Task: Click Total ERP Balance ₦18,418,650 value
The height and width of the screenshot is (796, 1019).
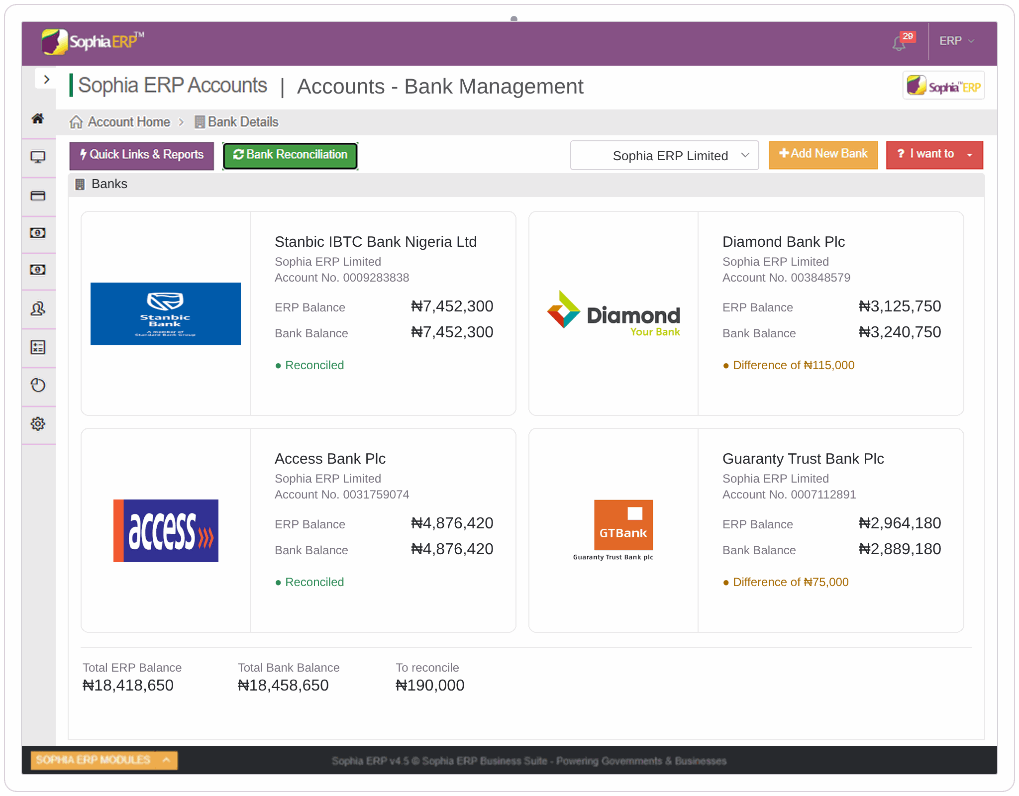Action: pyautogui.click(x=128, y=686)
